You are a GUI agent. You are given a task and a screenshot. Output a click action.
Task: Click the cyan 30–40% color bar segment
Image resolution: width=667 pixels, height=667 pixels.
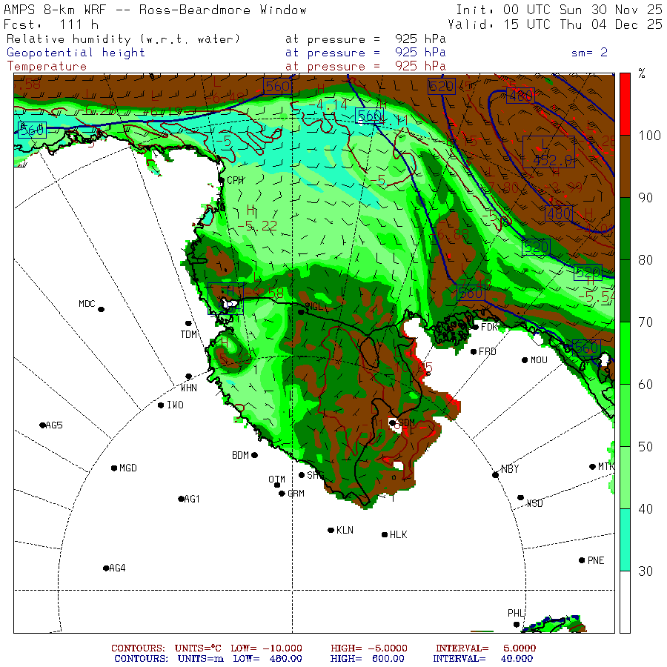pos(625,540)
